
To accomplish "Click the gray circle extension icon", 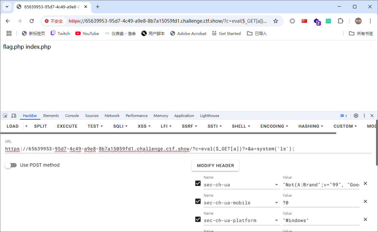I will (x=292, y=21).
